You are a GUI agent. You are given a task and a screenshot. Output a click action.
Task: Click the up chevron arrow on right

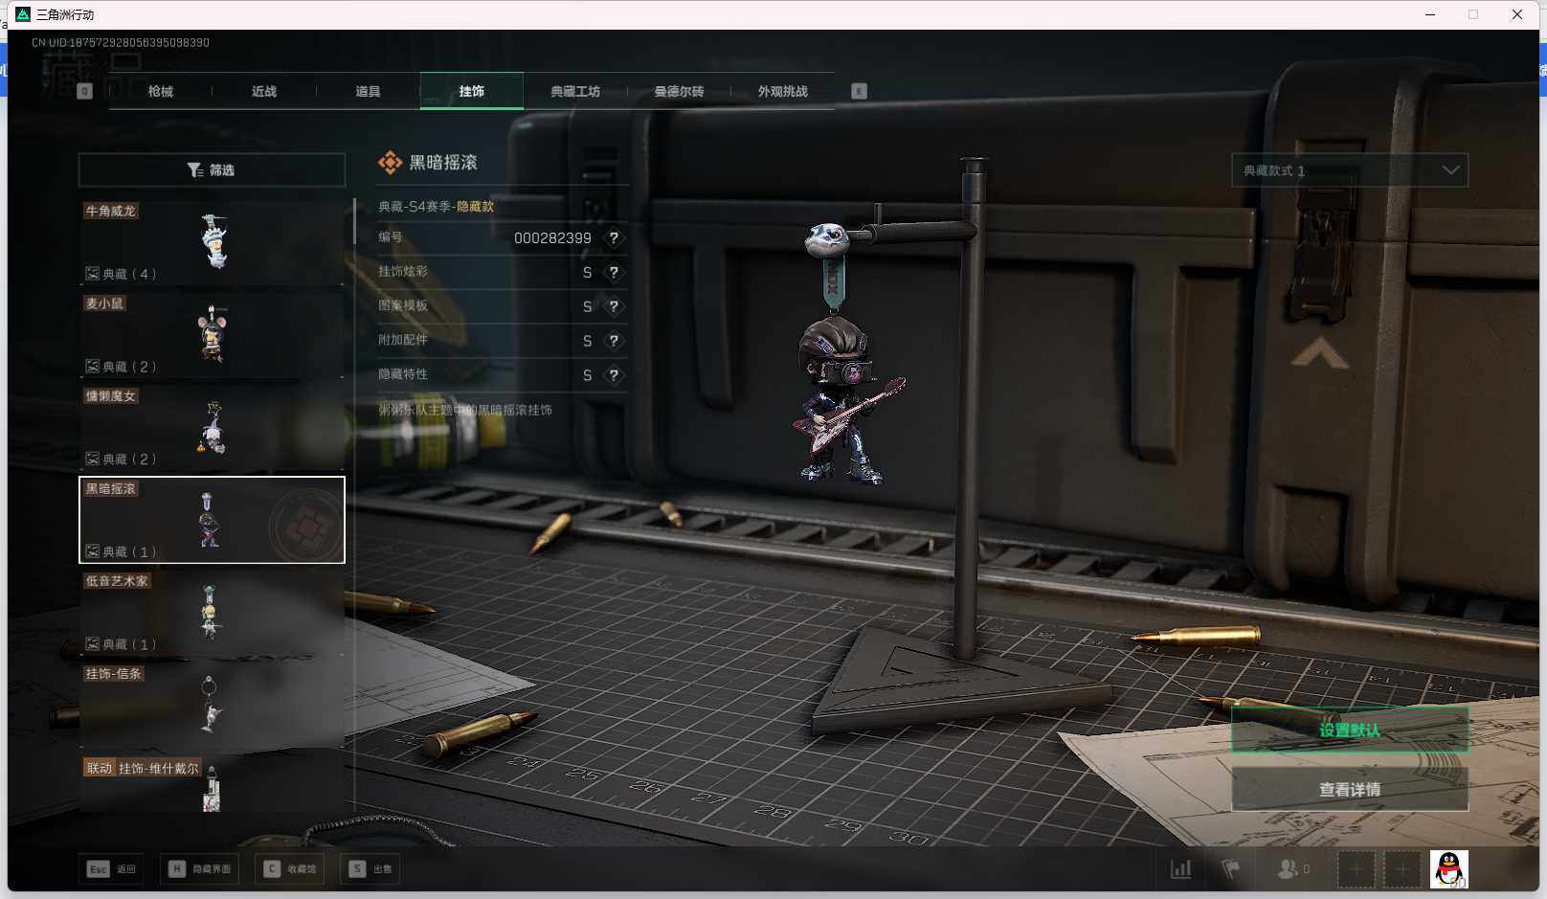pos(1319,354)
